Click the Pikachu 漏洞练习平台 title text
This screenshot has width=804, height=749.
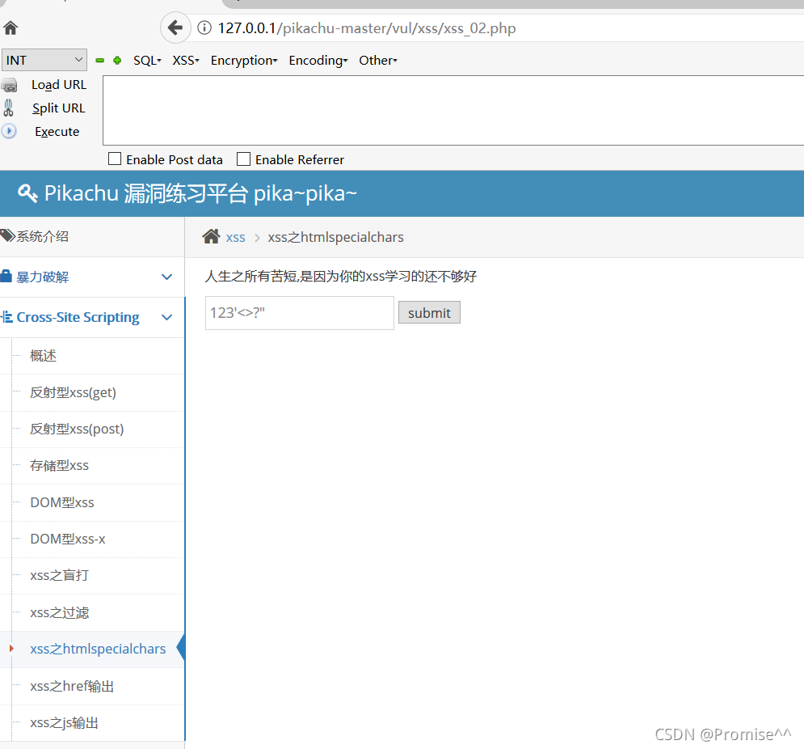(x=200, y=193)
